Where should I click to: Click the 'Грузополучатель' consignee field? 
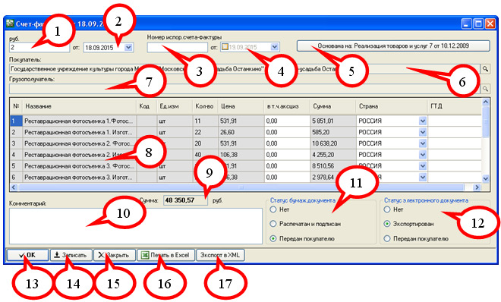click(244, 89)
